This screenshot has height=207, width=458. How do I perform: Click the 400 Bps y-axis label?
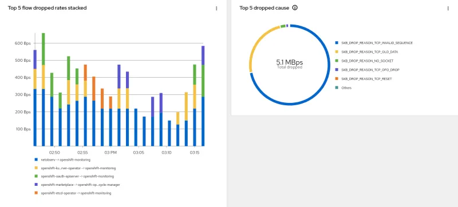click(x=23, y=78)
